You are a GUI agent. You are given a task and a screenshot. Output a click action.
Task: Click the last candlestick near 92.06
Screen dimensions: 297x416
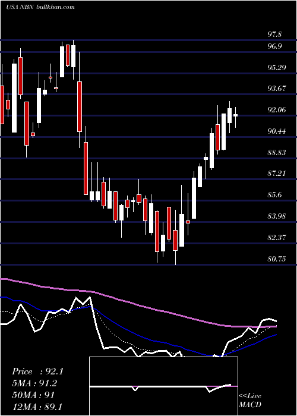pyautogui.click(x=235, y=115)
